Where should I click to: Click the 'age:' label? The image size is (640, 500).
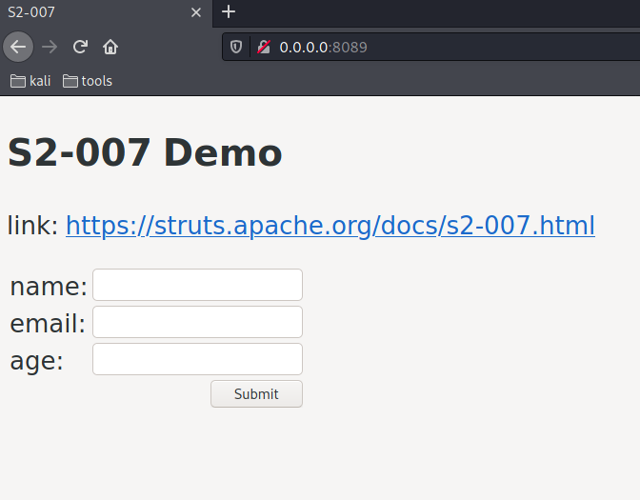[x=37, y=361]
